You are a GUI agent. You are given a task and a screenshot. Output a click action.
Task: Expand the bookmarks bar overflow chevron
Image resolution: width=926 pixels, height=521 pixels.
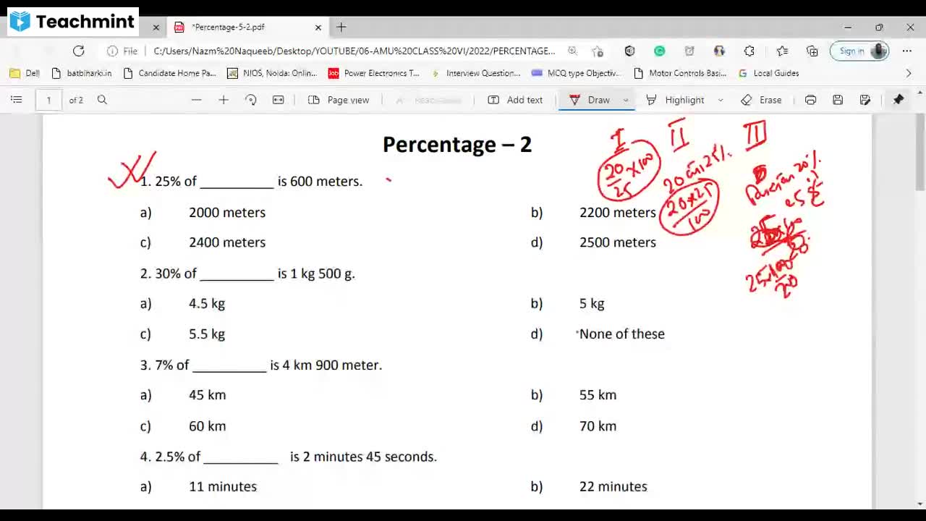pyautogui.click(x=909, y=73)
